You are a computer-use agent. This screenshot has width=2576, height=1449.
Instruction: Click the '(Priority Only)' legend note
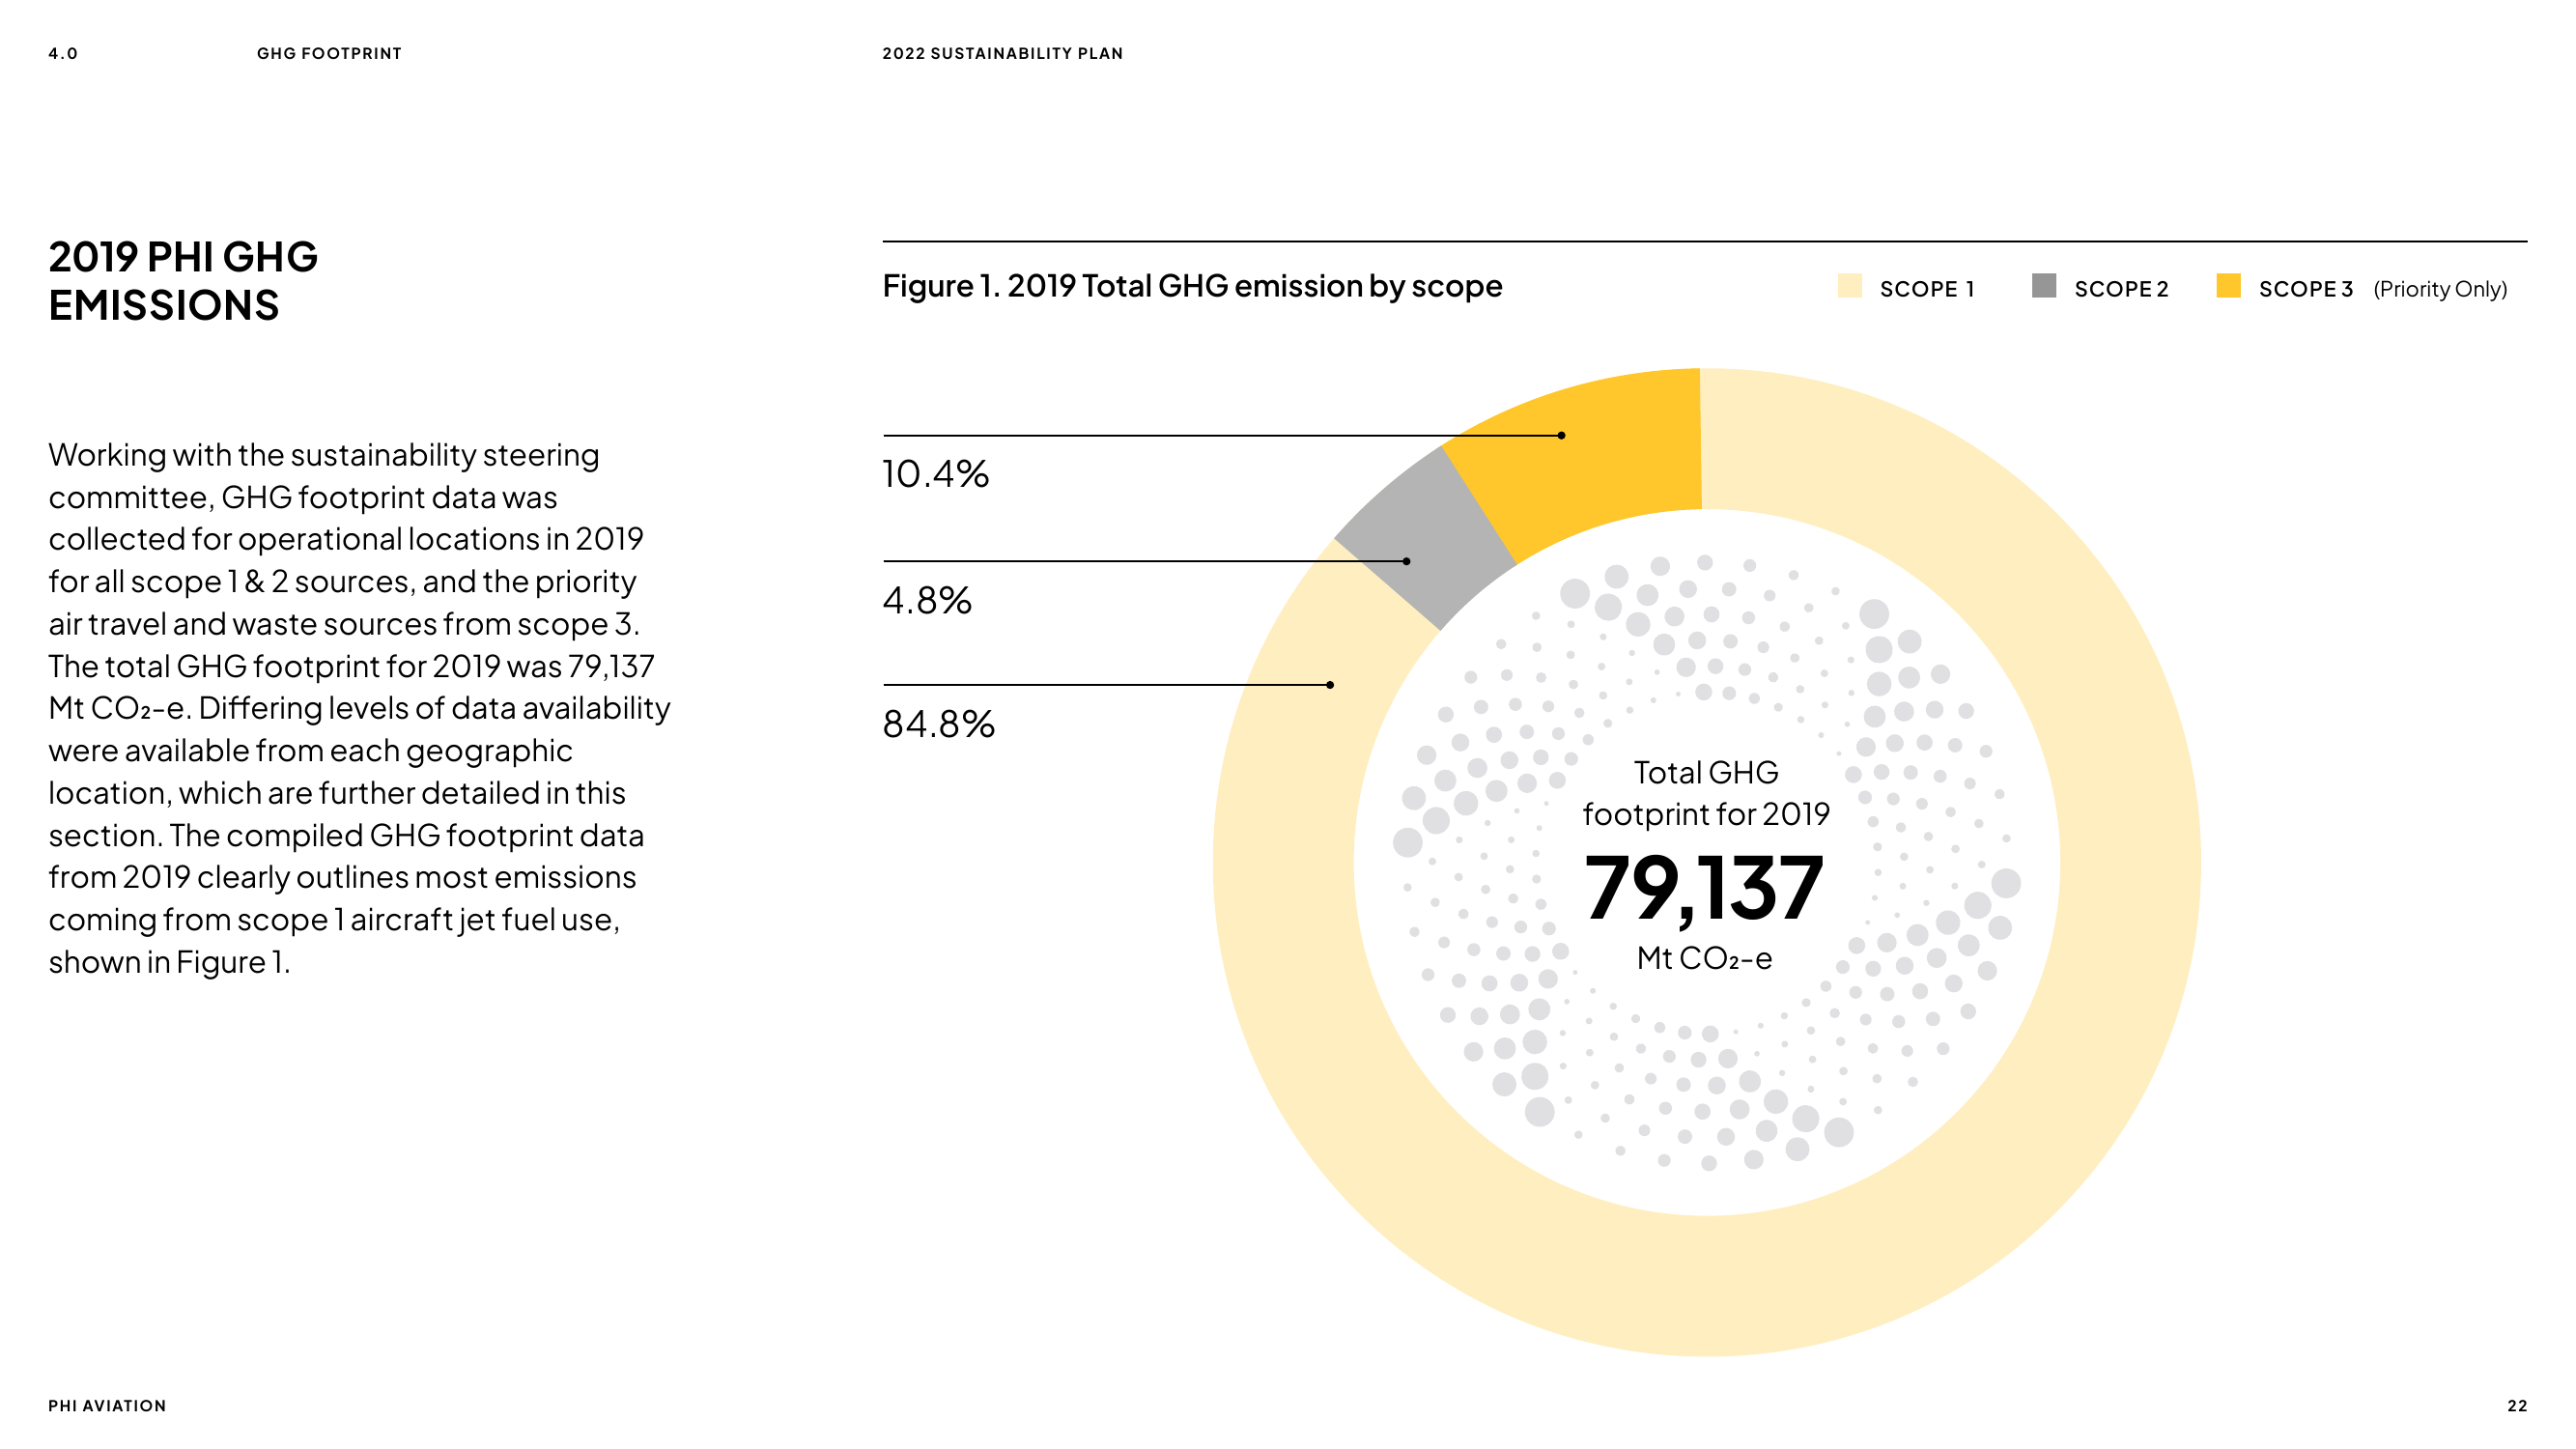(x=2440, y=289)
